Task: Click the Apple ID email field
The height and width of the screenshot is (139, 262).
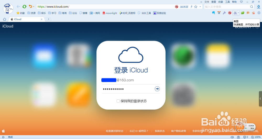Action: pyautogui.click(x=131, y=80)
